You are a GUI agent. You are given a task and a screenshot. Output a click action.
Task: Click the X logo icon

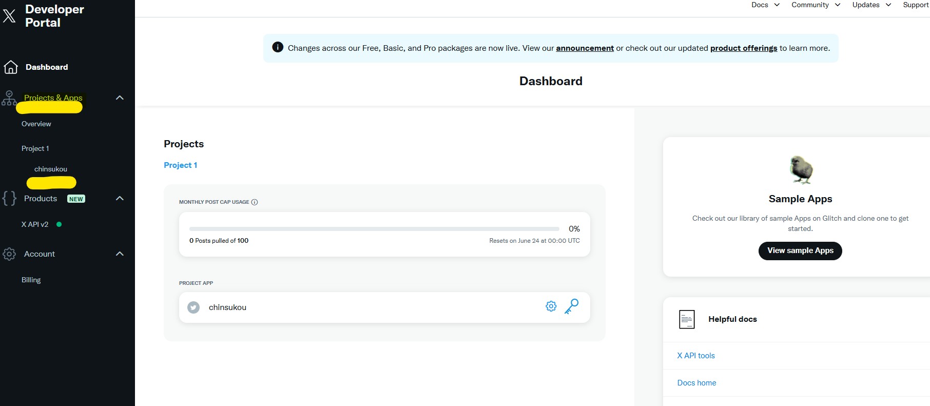point(9,16)
